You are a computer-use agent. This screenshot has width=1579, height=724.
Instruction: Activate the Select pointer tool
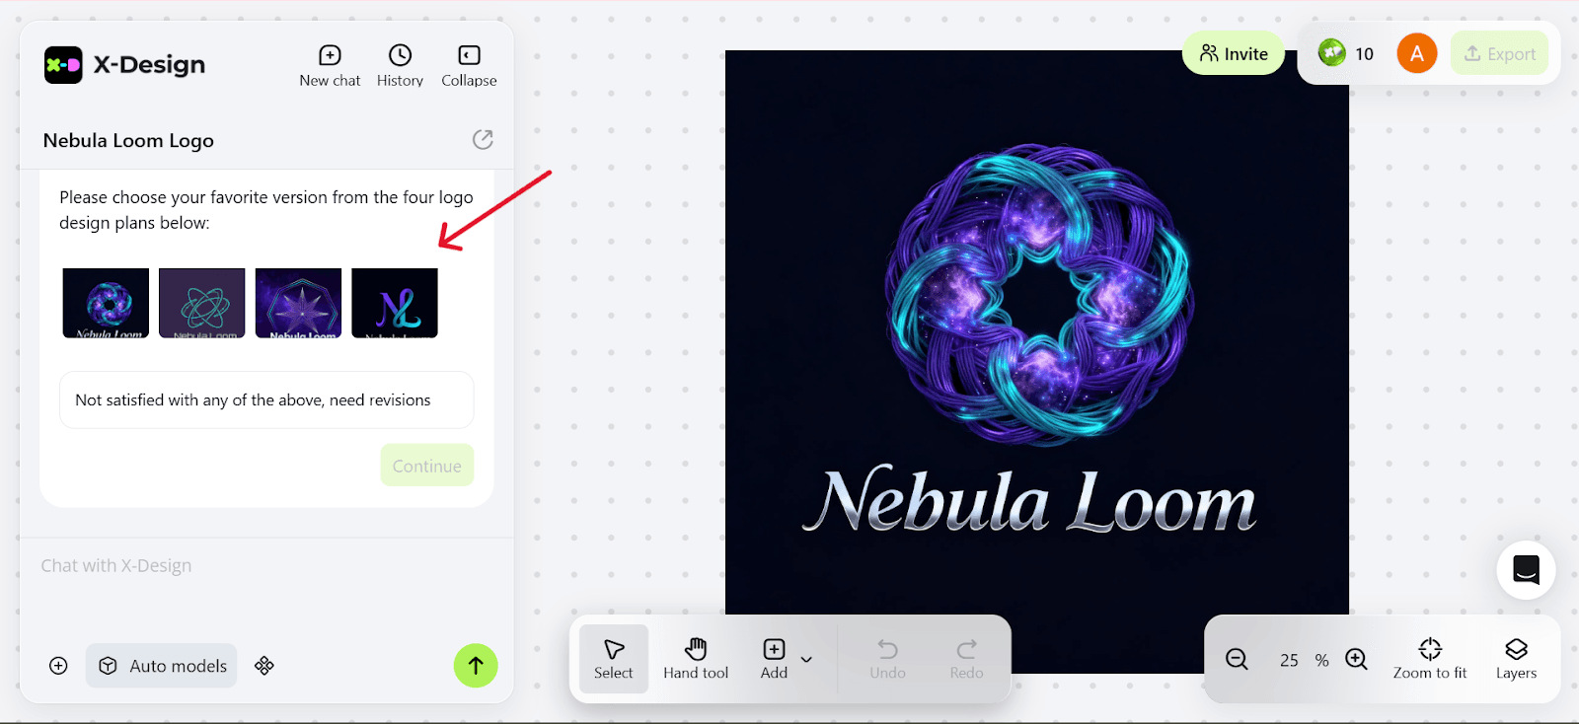pyautogui.click(x=613, y=659)
